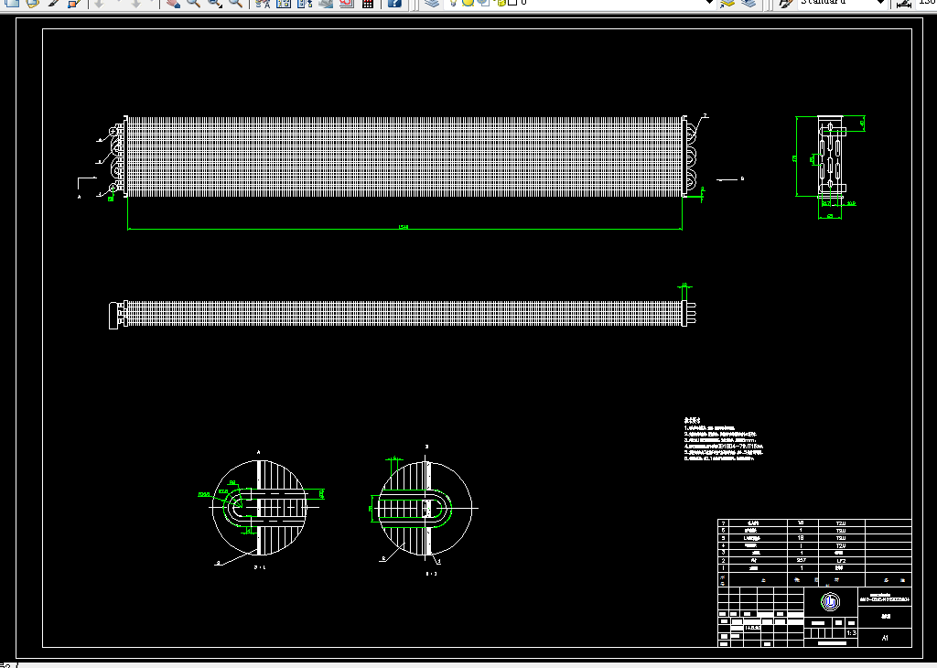Click the round logo in title block
This screenshot has width=937, height=668.
[830, 602]
